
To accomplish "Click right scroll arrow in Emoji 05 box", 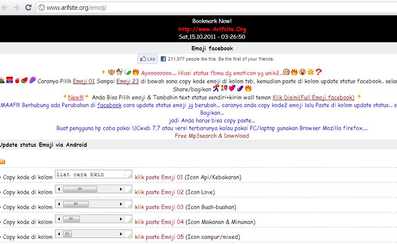I will coord(121,234).
